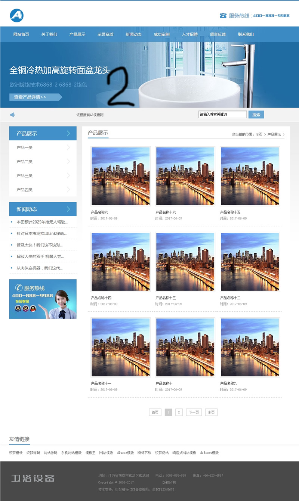This screenshot has height=501, width=299.
Task: Go to 成功案例 in the navigation bar
Action: pos(161,34)
